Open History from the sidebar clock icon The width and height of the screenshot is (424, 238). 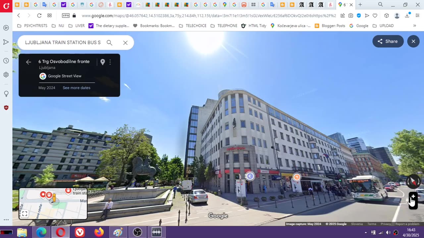coord(6,61)
